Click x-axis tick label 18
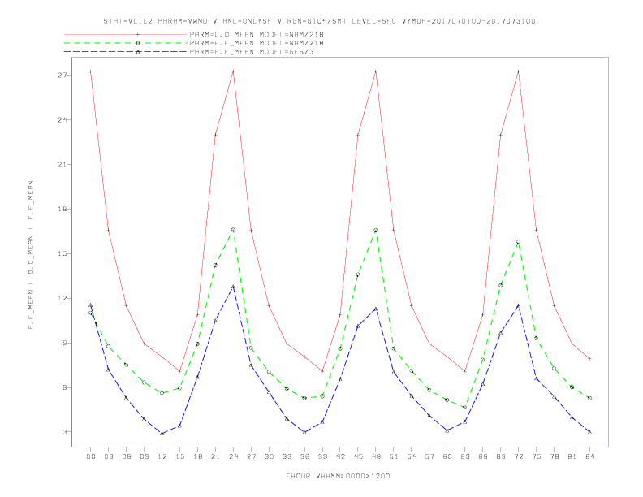This screenshot has height=497, width=643. point(197,456)
